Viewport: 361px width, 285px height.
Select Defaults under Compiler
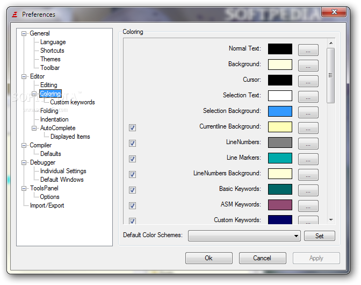pos(50,154)
